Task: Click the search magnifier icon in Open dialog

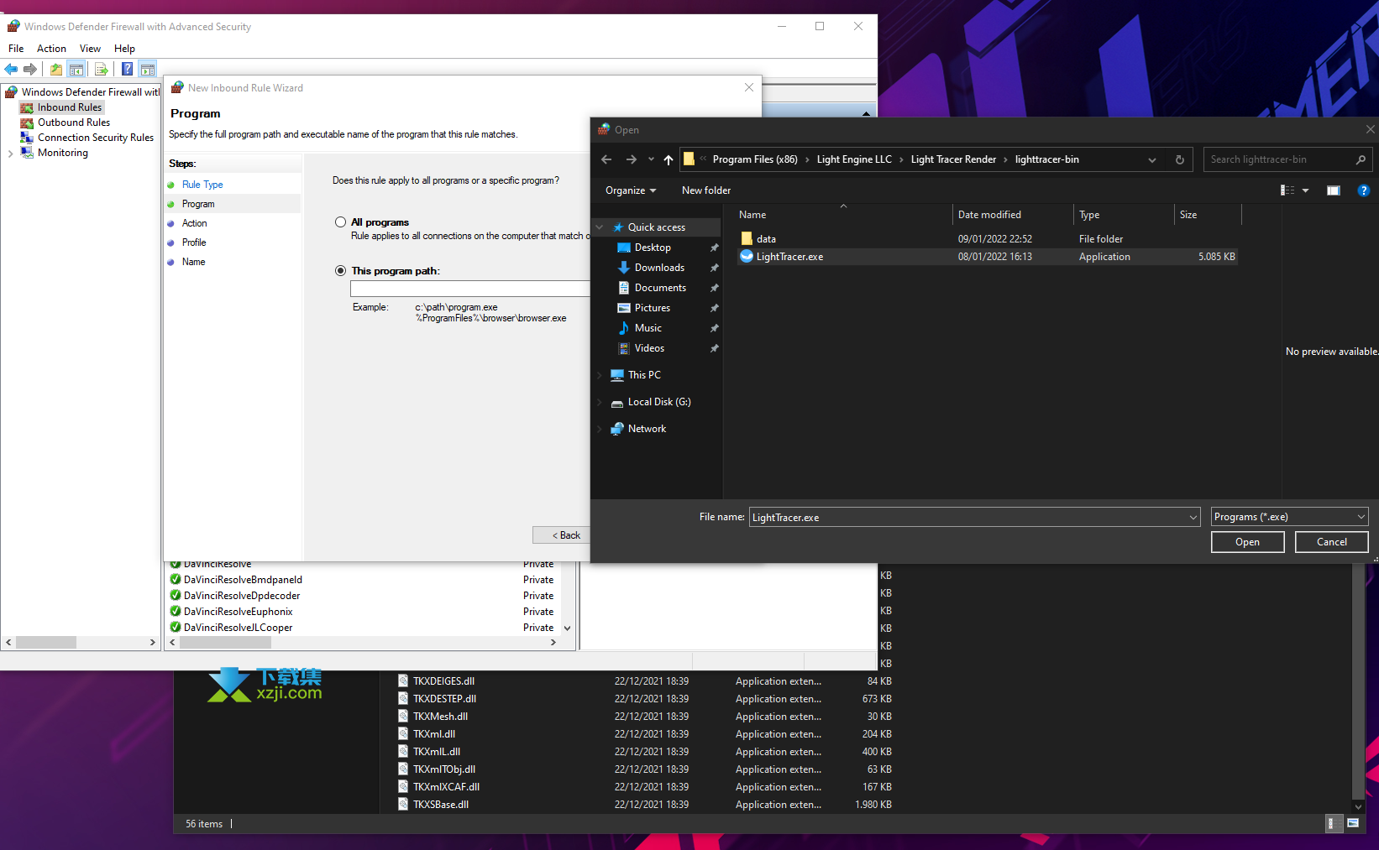Action: coord(1361,159)
